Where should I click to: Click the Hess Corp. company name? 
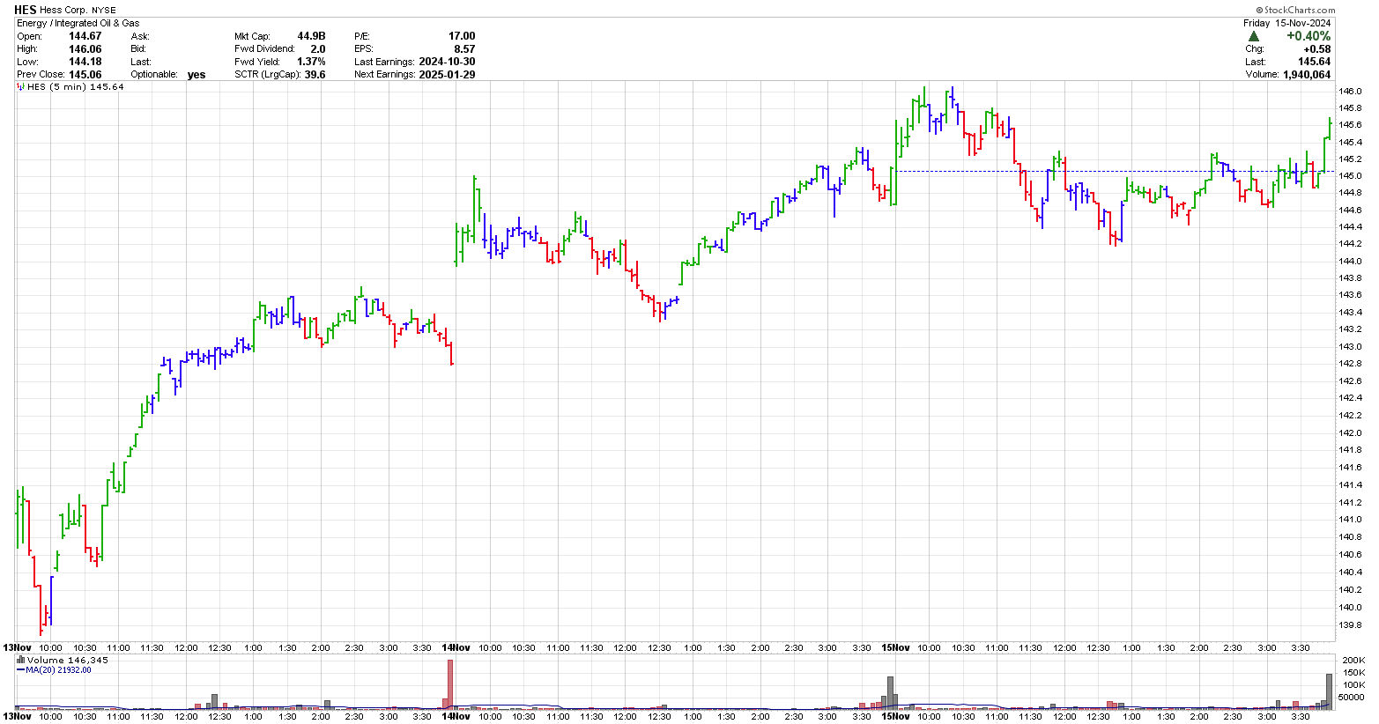click(x=63, y=11)
